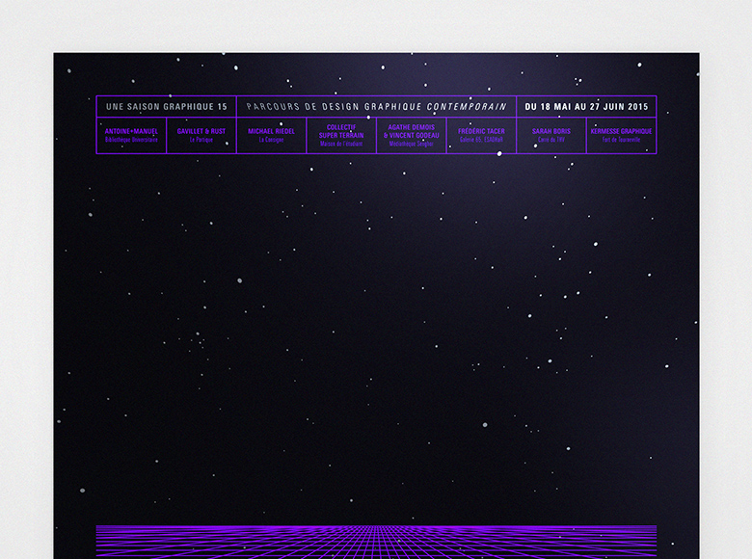
Task: Select the 'ANTOINE+MANUEL' cell
Action: 131,136
